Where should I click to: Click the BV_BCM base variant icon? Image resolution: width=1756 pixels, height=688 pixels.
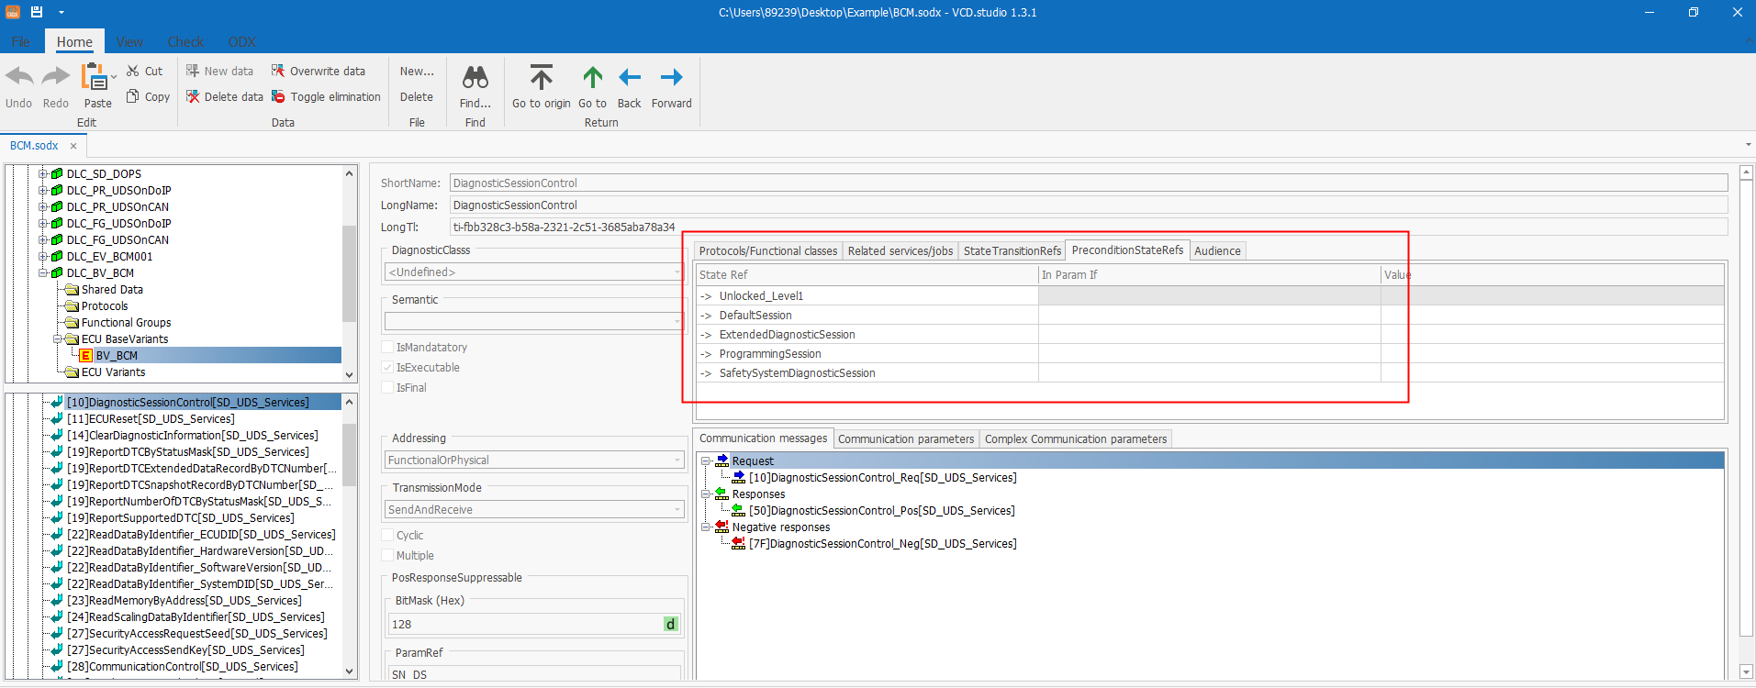(x=86, y=356)
